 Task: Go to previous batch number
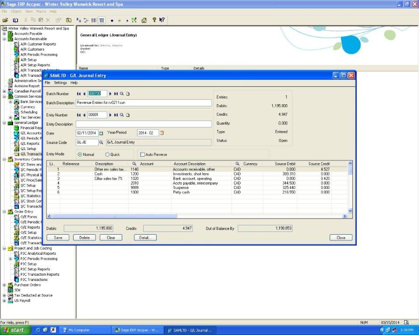click(84, 94)
